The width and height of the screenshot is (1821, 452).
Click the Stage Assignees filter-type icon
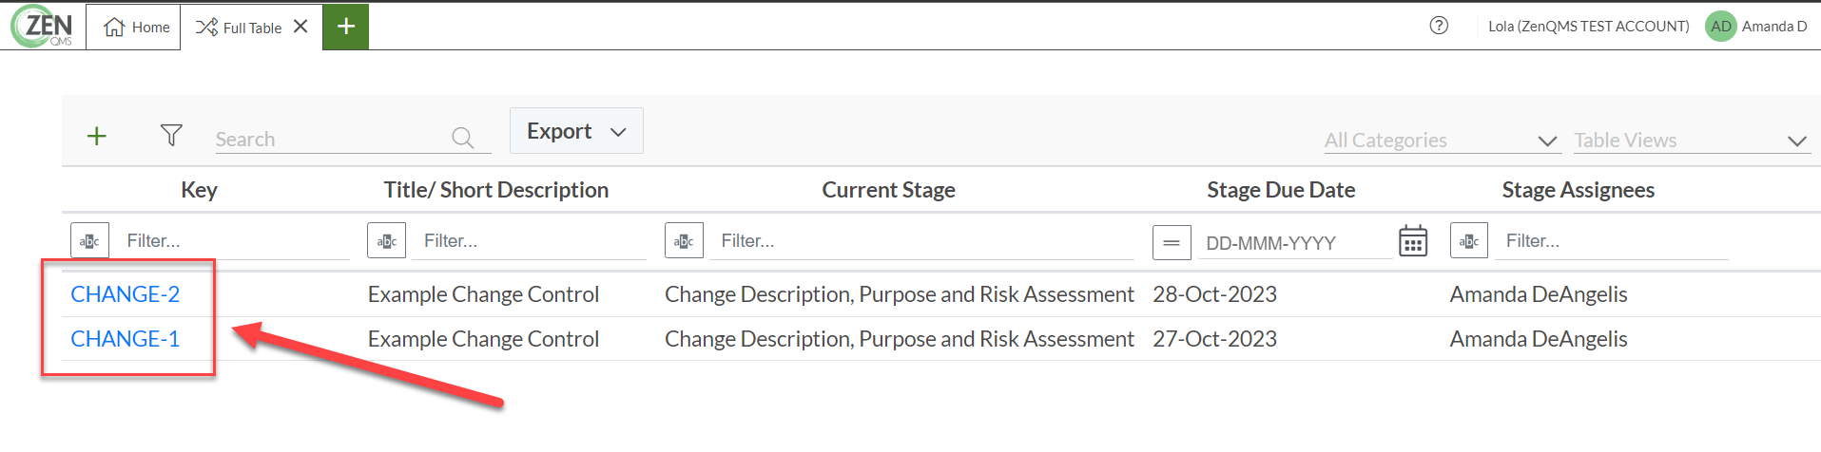[x=1469, y=241]
